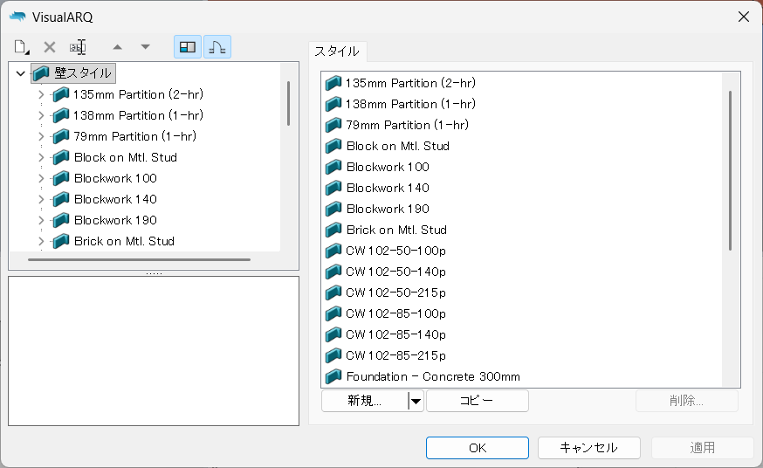Select 79mm Partition (1-hr) in tree
Viewport: 763px width, 468px height.
click(x=134, y=136)
